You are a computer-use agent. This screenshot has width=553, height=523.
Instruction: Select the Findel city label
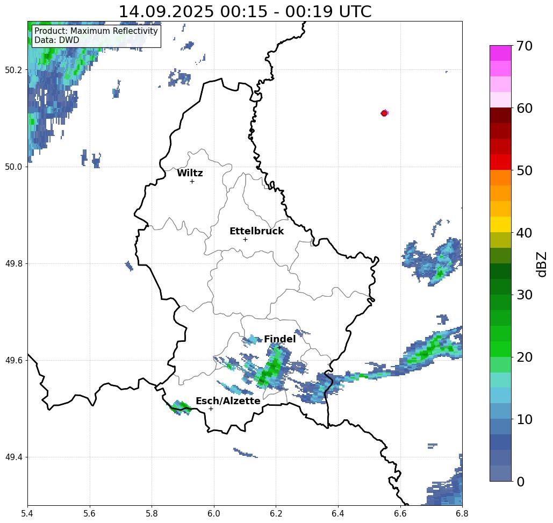(279, 339)
